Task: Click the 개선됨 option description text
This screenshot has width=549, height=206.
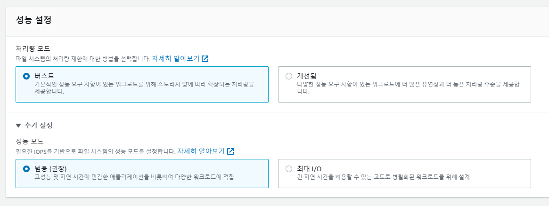Action: pyautogui.click(x=408, y=89)
